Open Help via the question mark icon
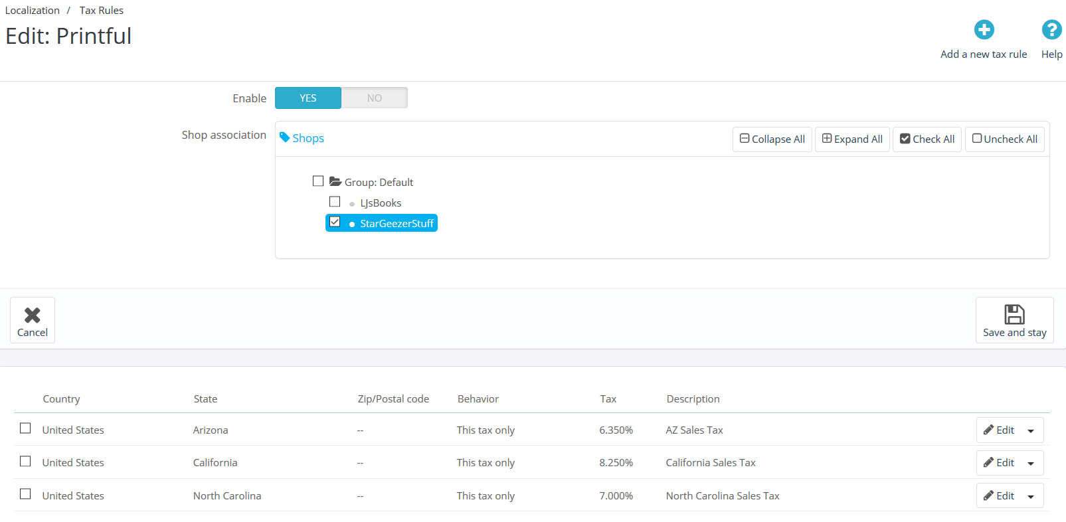The image size is (1066, 522). pyautogui.click(x=1051, y=30)
